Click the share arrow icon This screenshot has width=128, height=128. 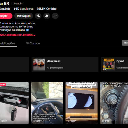pyautogui.click(x=47, y=16)
